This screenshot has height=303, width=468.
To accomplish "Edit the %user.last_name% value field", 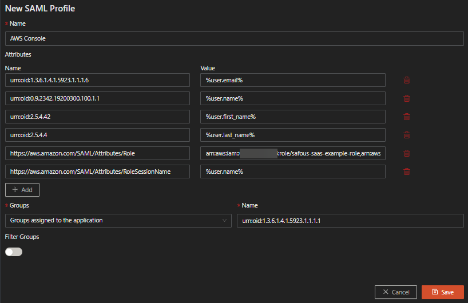I will tap(292, 135).
